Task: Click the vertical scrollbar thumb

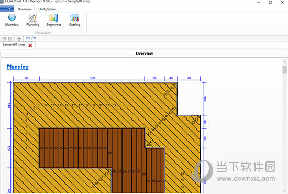Action: (285, 70)
